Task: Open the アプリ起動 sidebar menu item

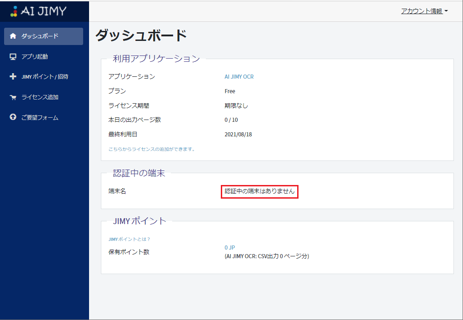Action: tap(44, 57)
